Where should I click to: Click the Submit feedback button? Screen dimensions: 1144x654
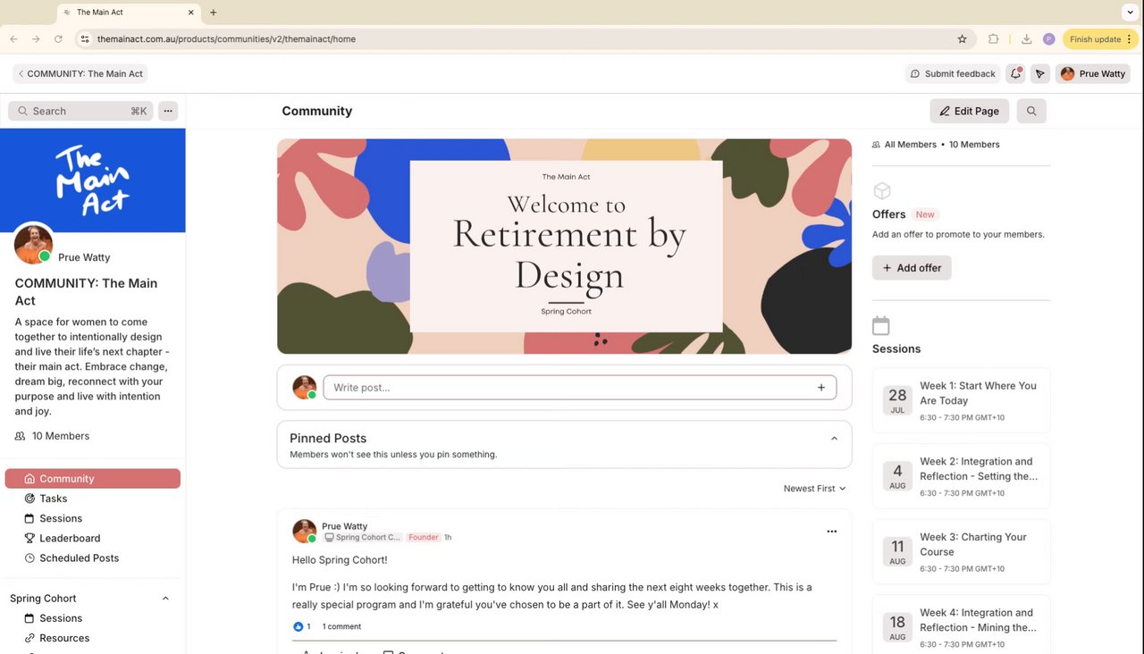pyautogui.click(x=953, y=74)
